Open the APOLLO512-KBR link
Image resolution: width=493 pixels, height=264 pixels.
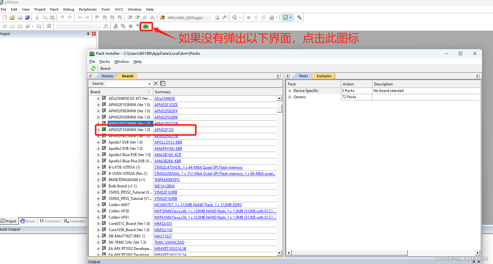point(168,142)
